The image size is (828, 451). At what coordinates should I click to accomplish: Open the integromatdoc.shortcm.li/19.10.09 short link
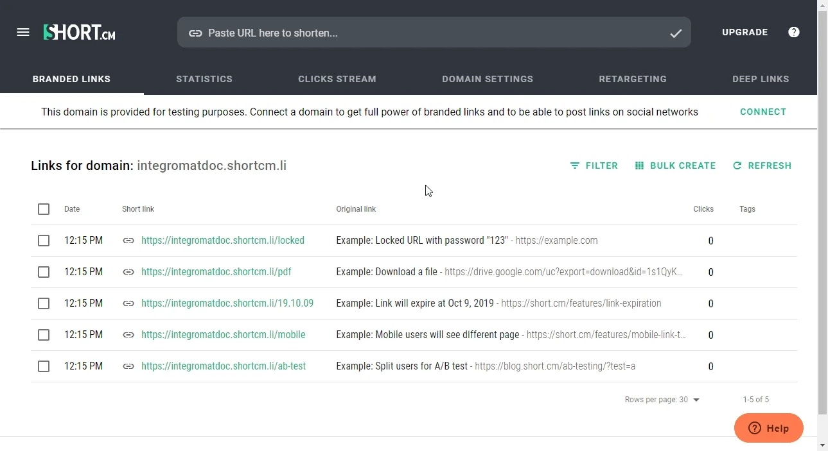tap(227, 303)
